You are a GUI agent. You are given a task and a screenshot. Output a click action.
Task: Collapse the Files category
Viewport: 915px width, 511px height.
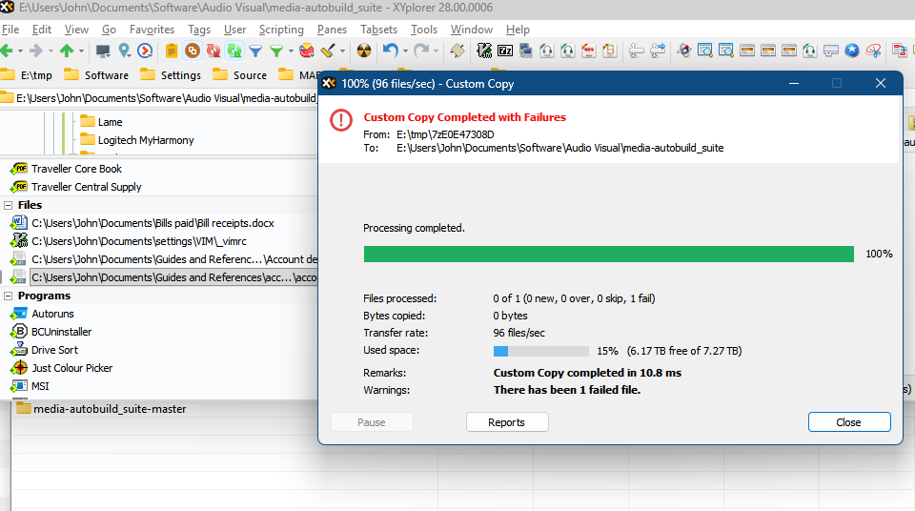pos(9,205)
